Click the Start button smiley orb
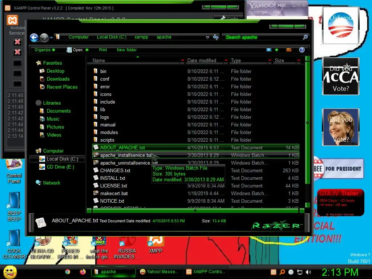Viewport: 372px width, 279px height. click(x=10, y=272)
